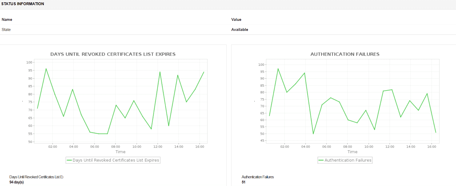Click green swatch in Authentication Failures legend
This screenshot has height=186, width=456.
(321, 160)
